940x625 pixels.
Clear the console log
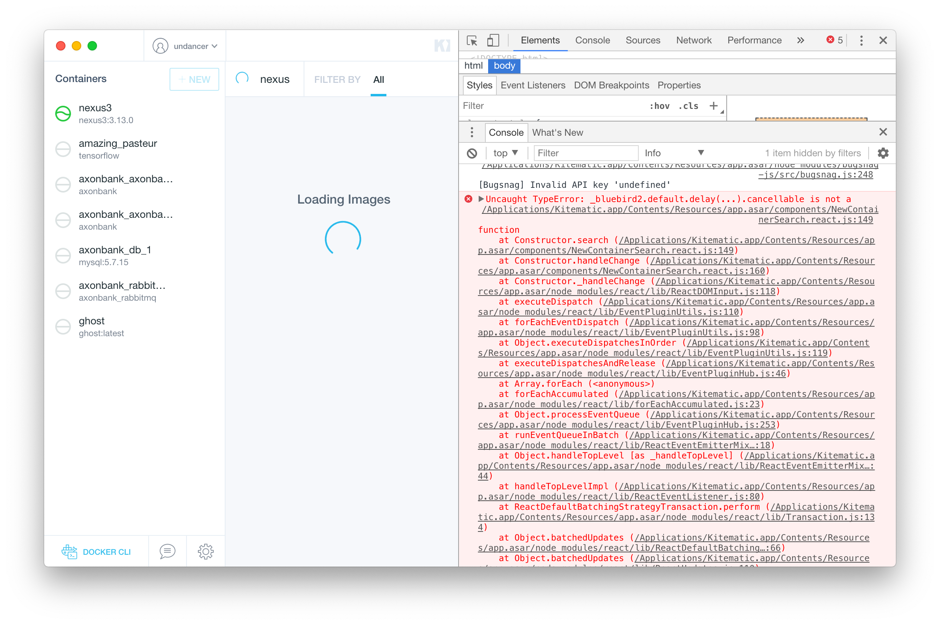[472, 153]
